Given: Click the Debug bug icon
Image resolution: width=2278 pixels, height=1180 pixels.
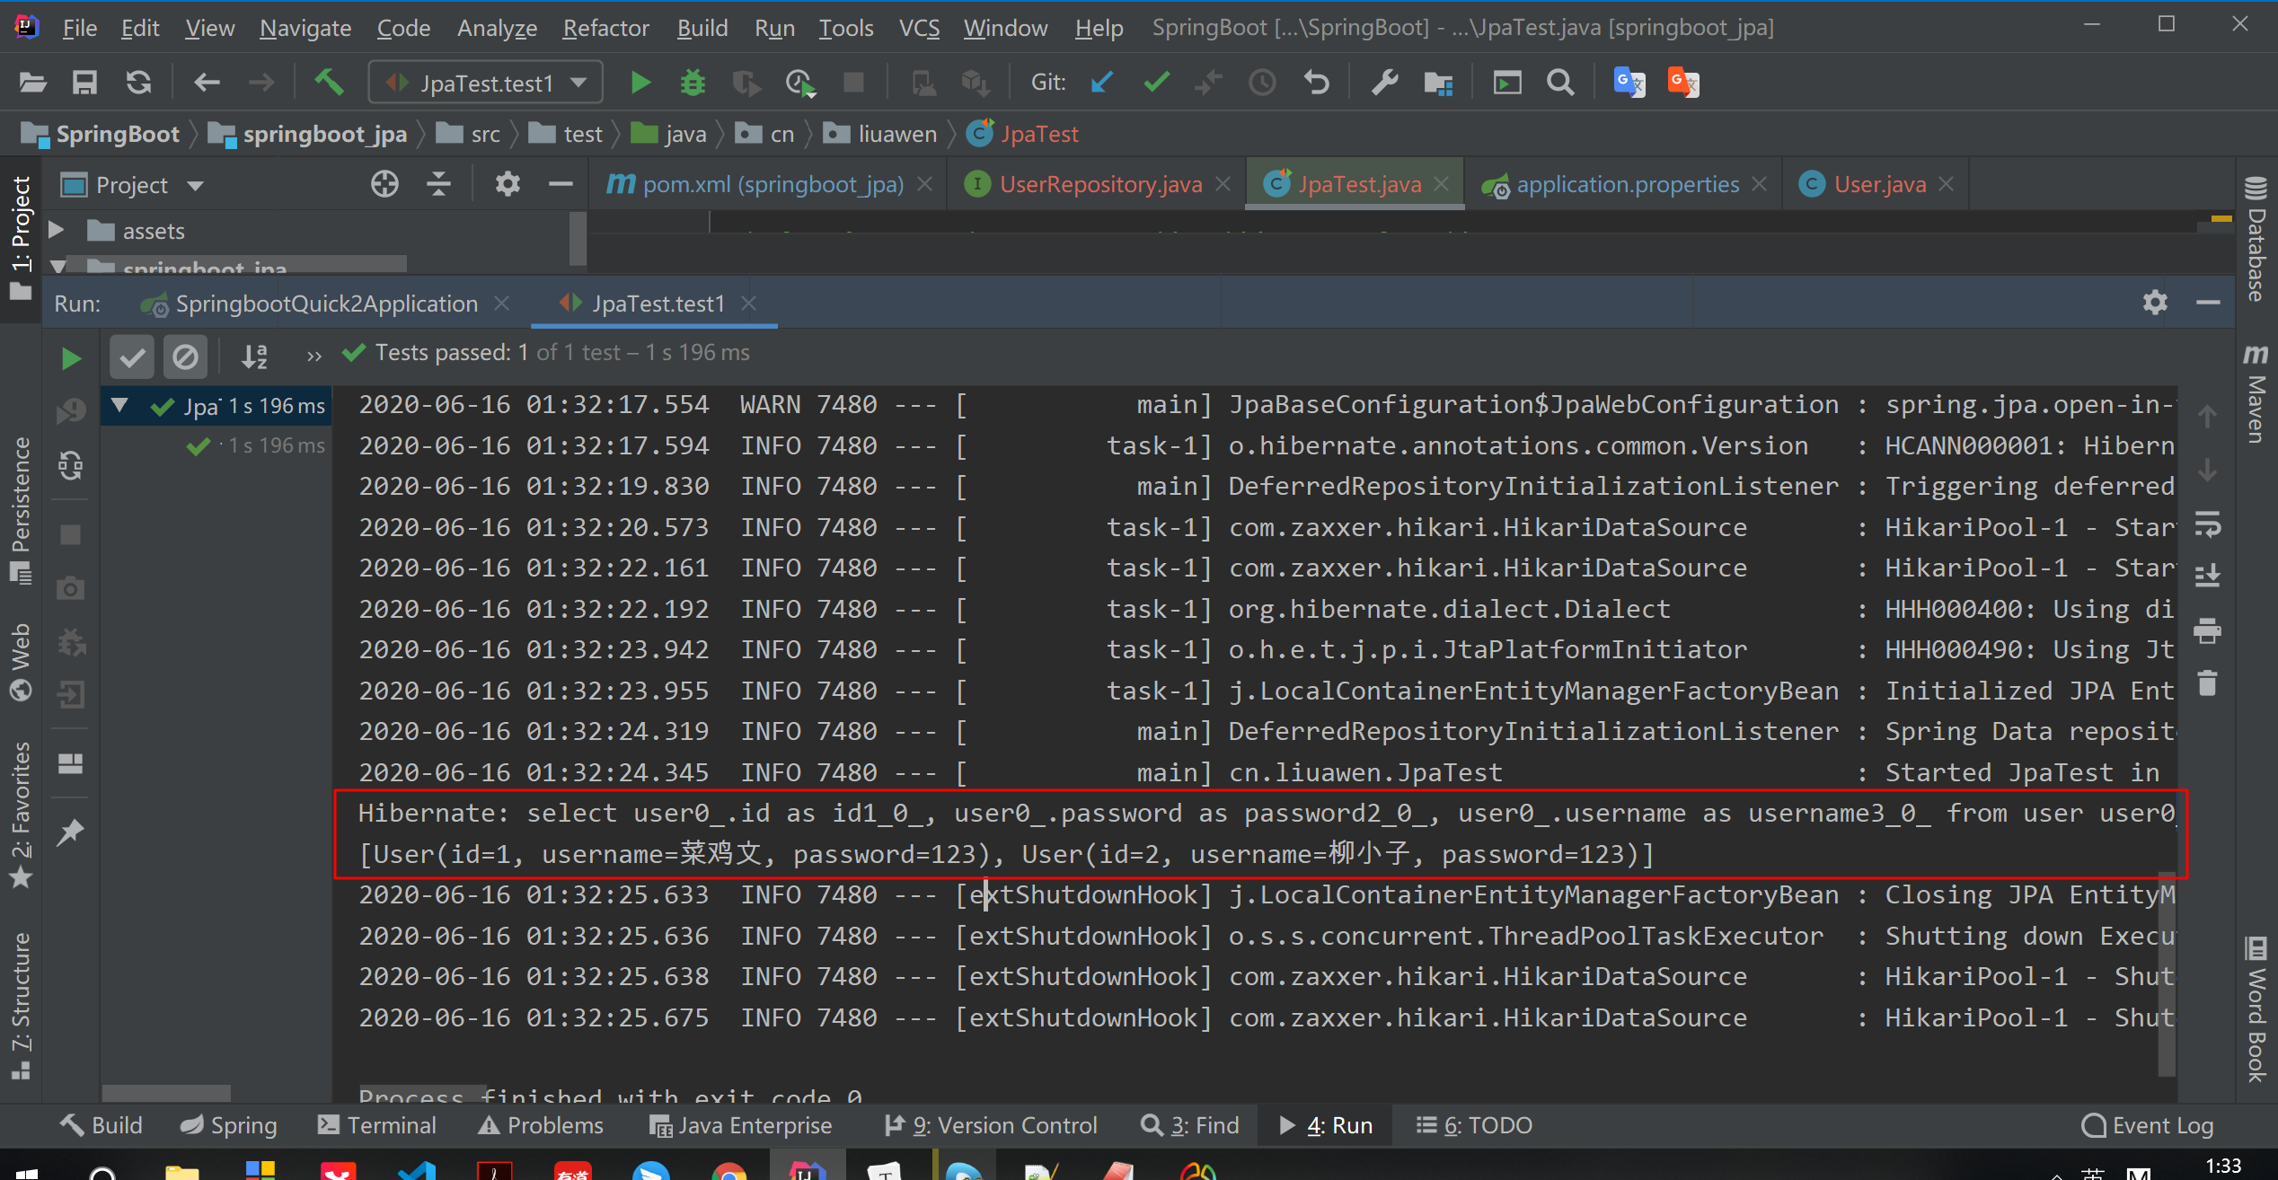Looking at the screenshot, I should click(693, 83).
